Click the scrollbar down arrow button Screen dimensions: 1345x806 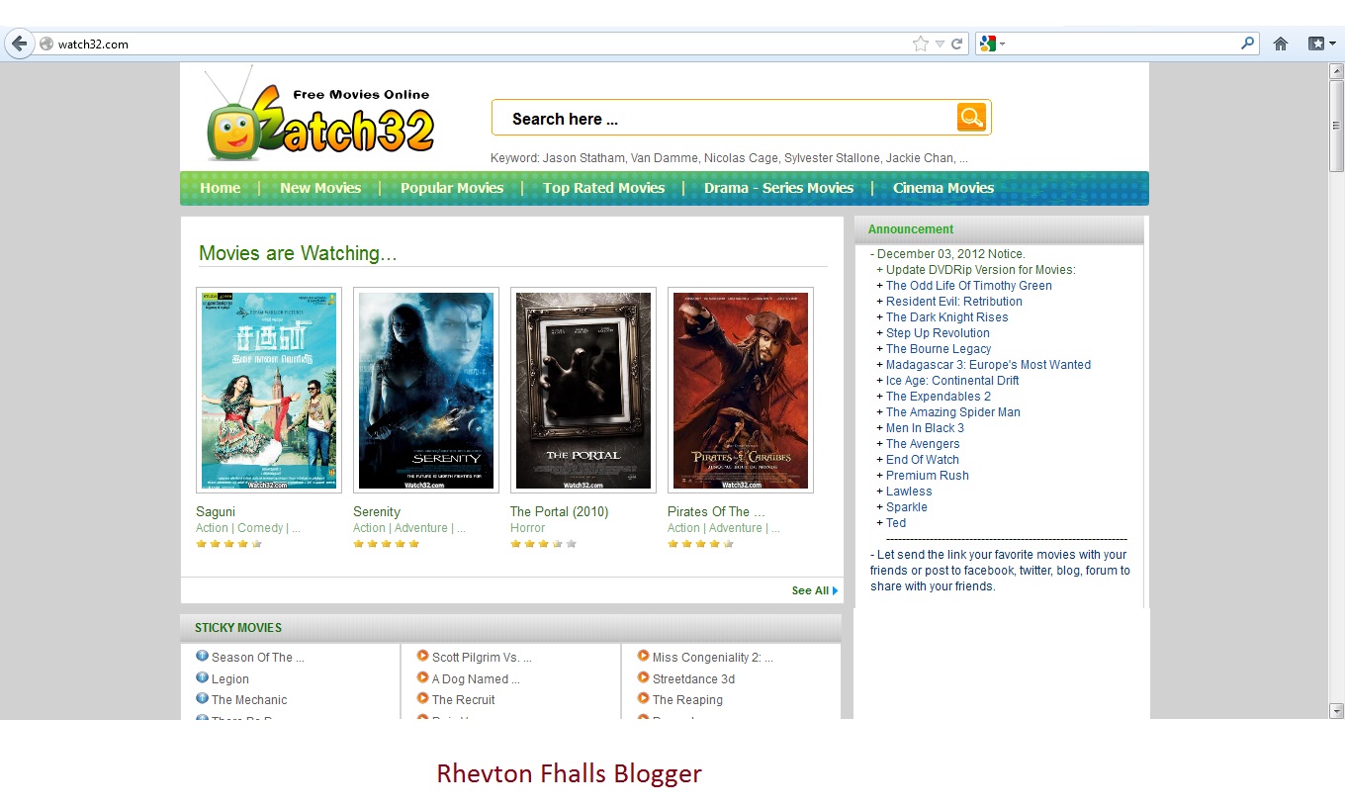point(1336,710)
